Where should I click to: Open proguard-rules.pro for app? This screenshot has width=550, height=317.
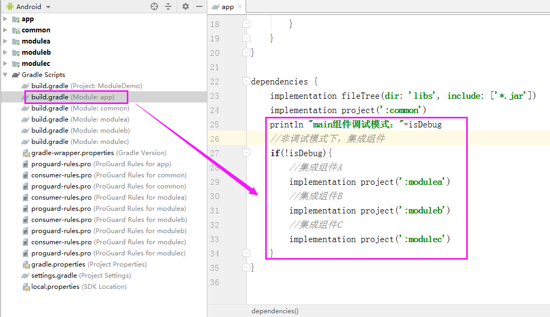(101, 164)
